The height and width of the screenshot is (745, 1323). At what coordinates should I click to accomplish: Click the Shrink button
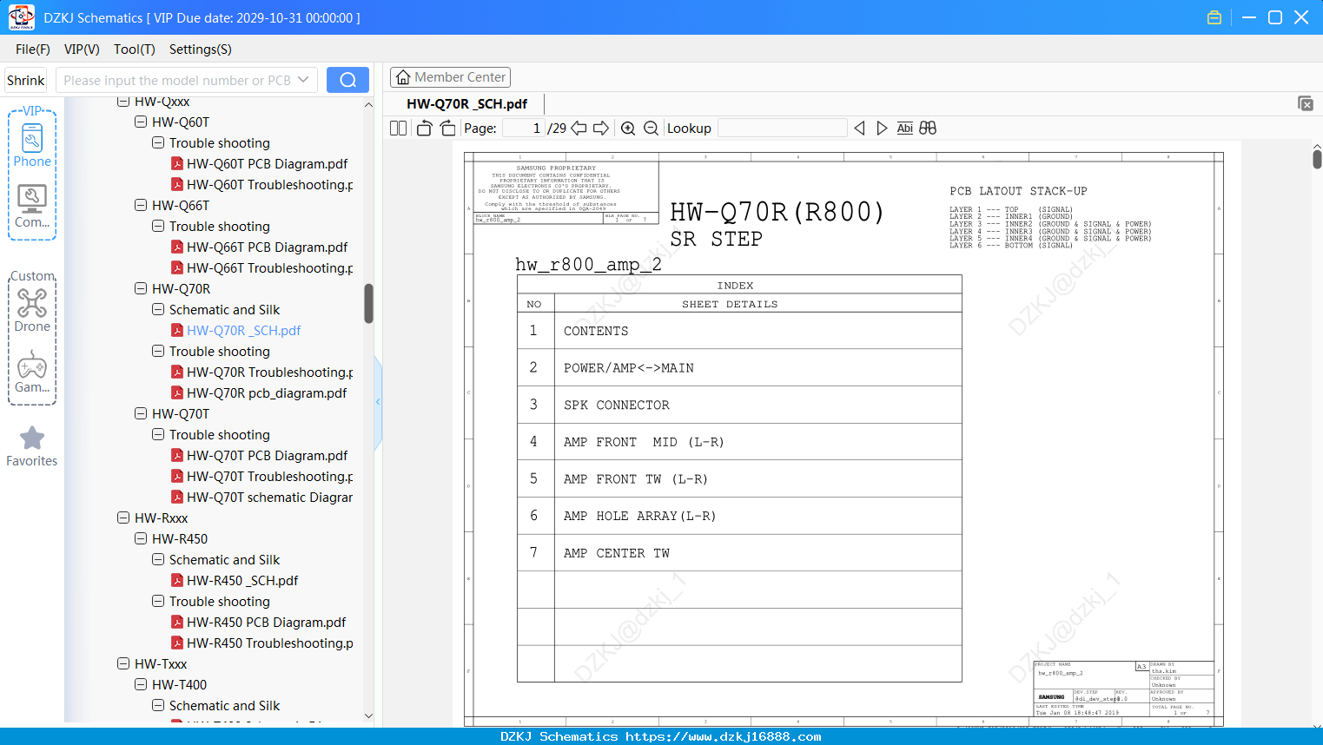coord(26,80)
